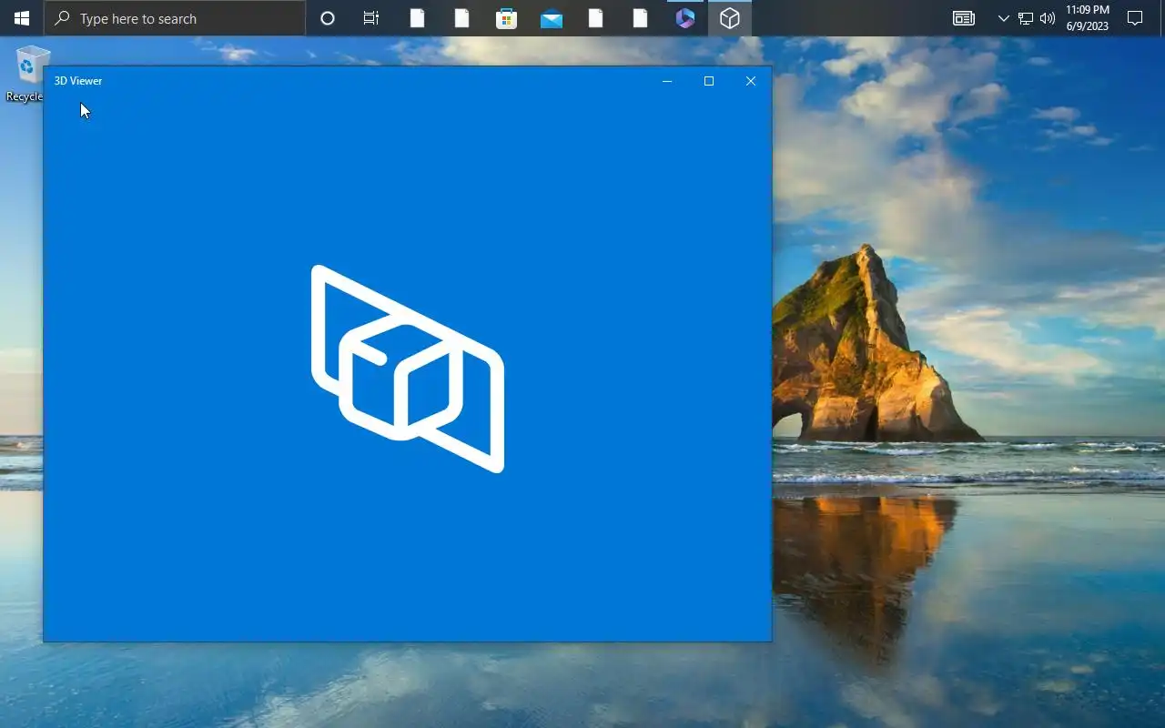Click the 'Type here to search' box

(175, 18)
